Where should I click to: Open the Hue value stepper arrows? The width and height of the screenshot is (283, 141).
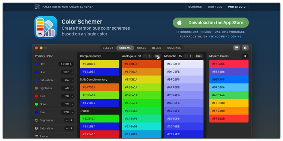72,72
